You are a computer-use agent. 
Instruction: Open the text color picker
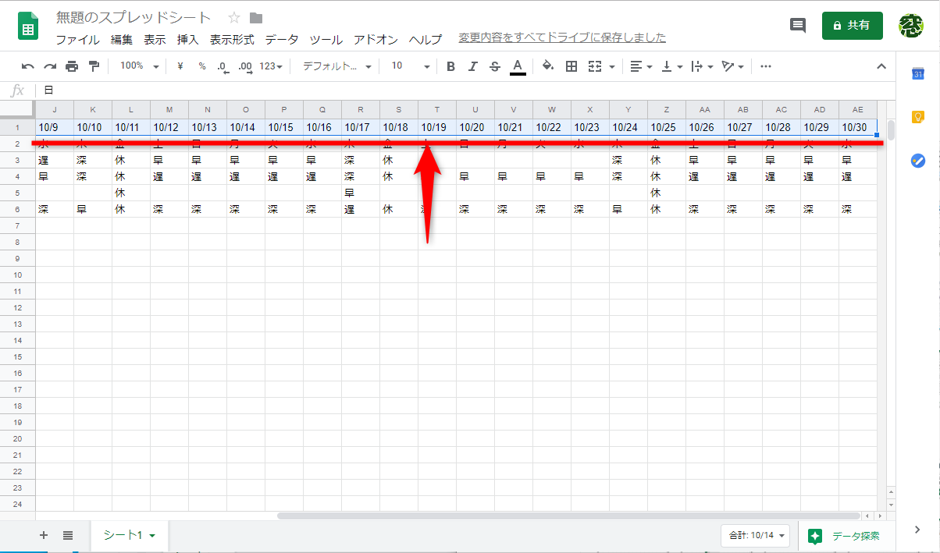click(x=517, y=66)
